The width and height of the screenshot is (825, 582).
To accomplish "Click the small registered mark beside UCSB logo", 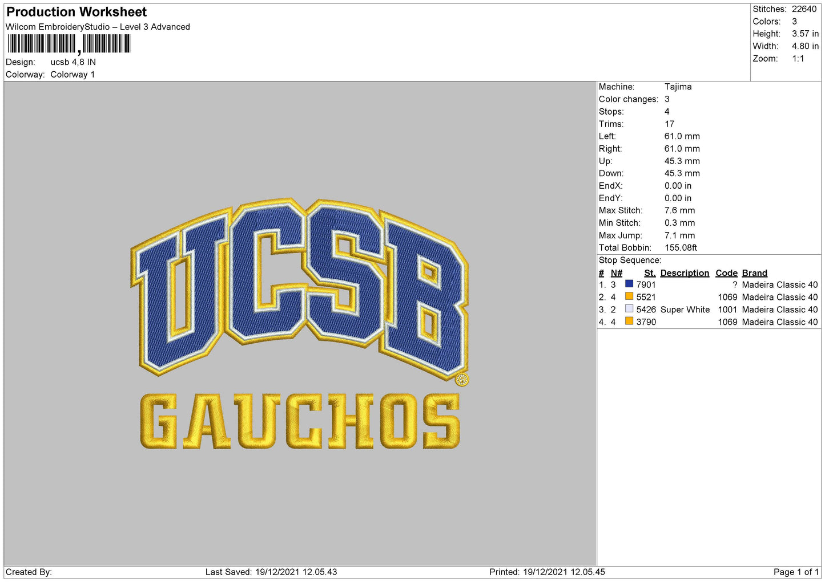I will coord(462,380).
